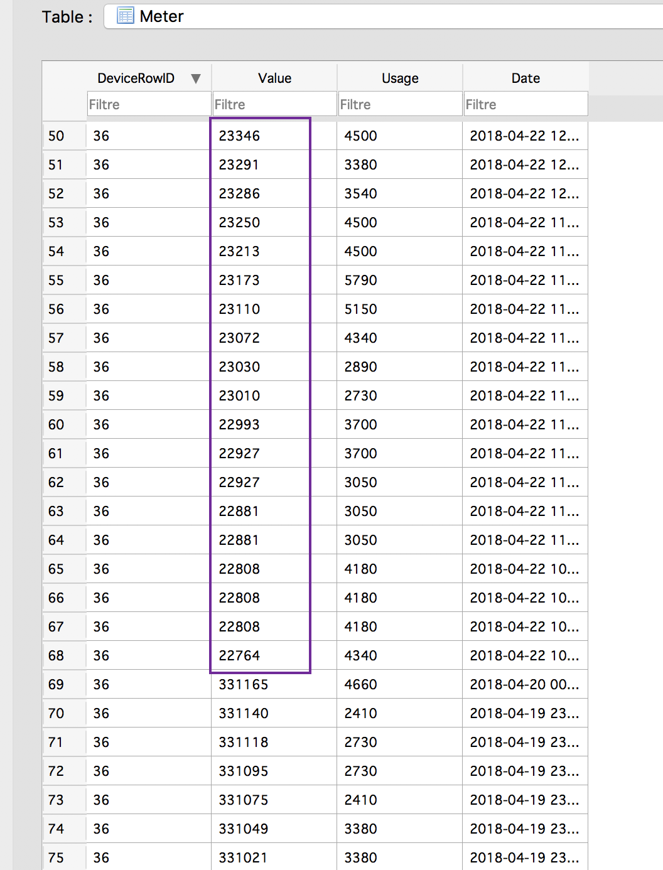Select the Value cell 331165
The image size is (663, 870).
tap(274, 684)
